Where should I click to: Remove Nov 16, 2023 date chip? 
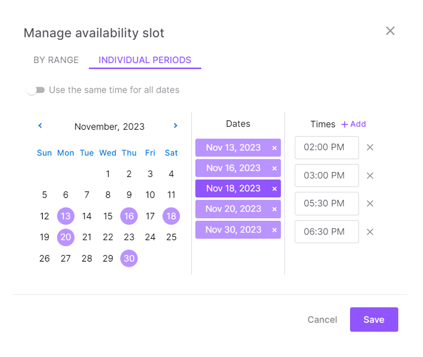275,169
